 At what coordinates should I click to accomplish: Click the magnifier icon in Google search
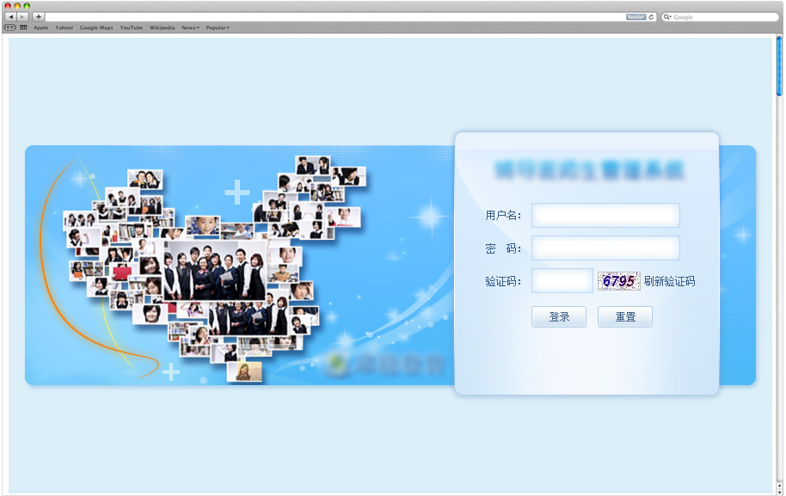(667, 17)
